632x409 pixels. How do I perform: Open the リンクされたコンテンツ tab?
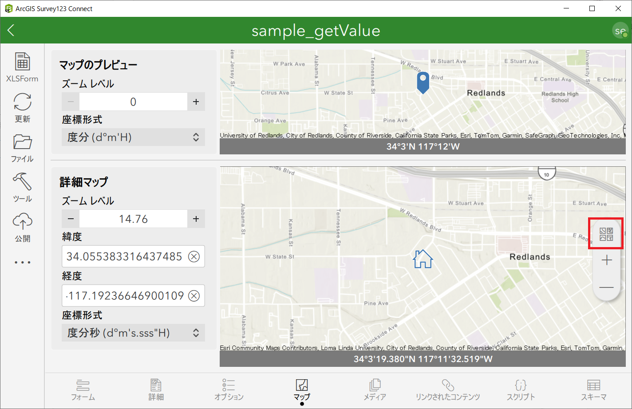point(448,390)
